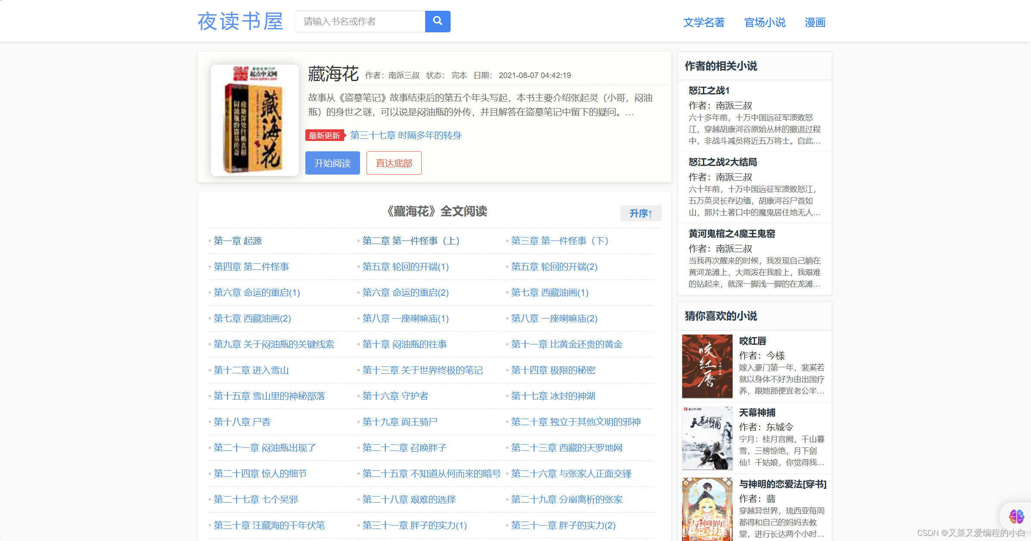Click the magnifier search button
Image resolution: width=1031 pixels, height=541 pixels.
click(437, 21)
